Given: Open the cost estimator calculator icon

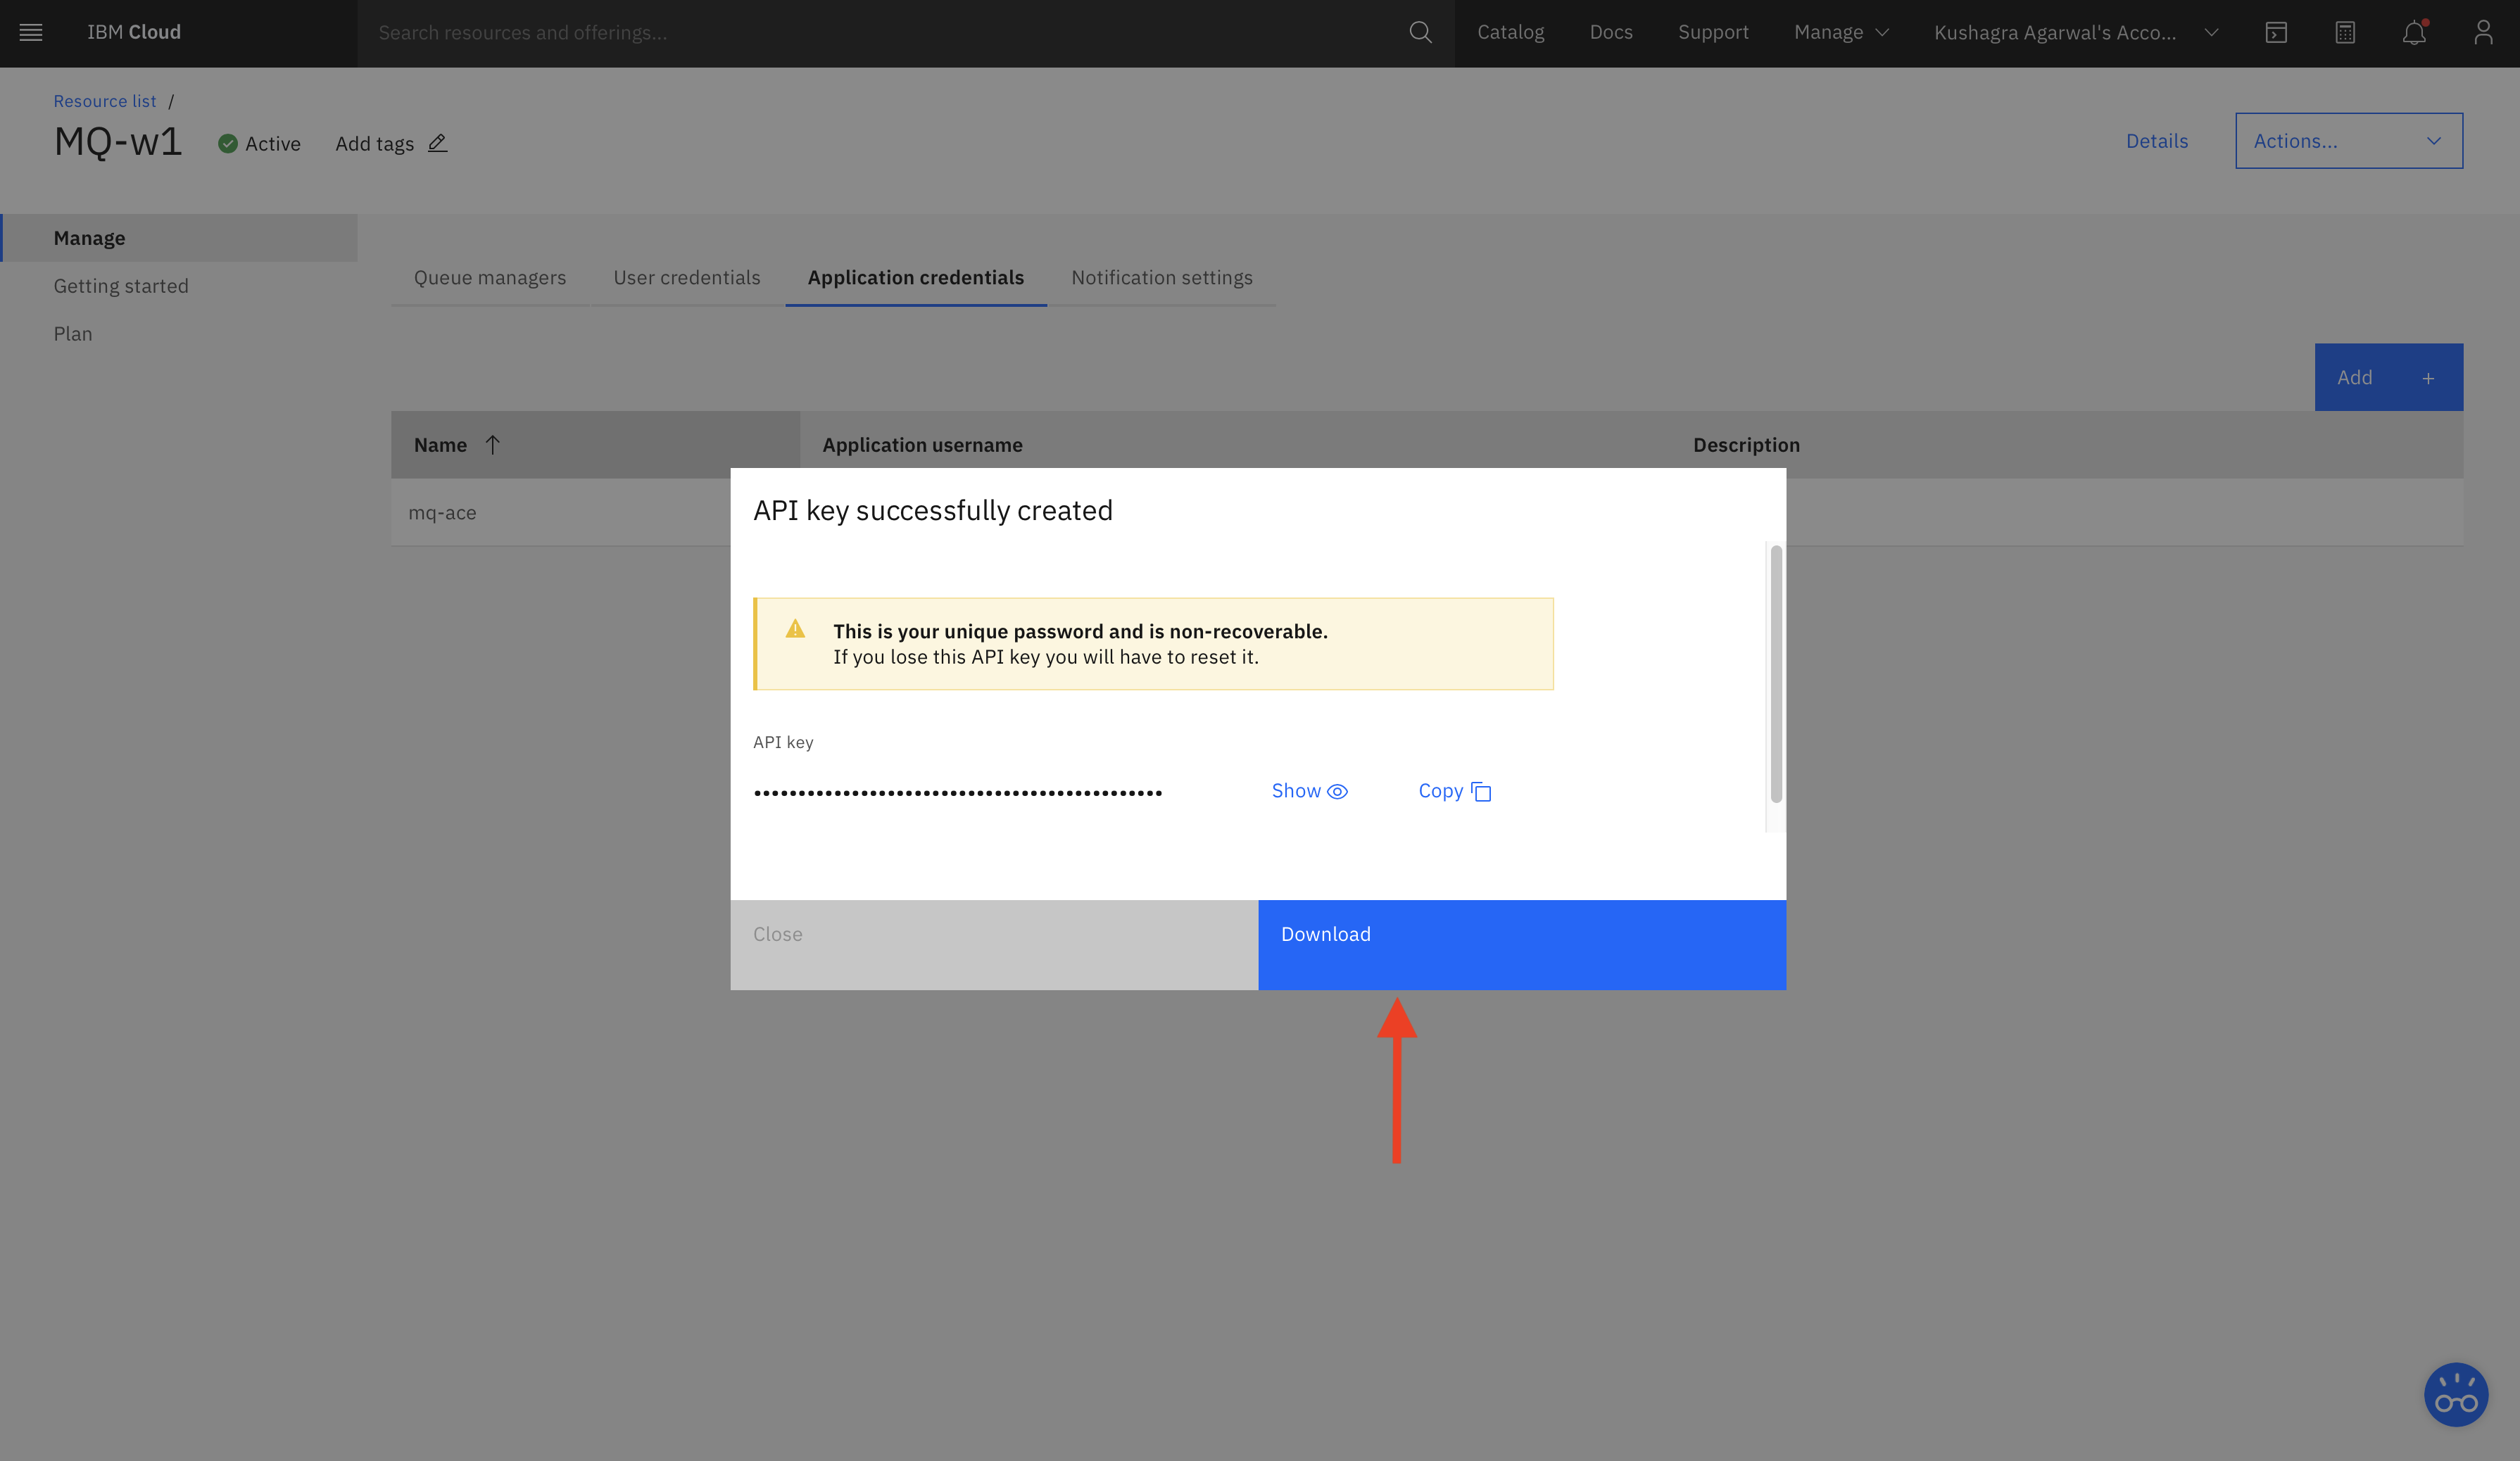Looking at the screenshot, I should [2345, 32].
